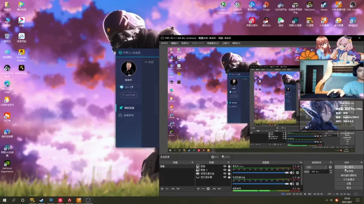
Task: Open the Origin desktop shortcut
Action: pos(267,6)
